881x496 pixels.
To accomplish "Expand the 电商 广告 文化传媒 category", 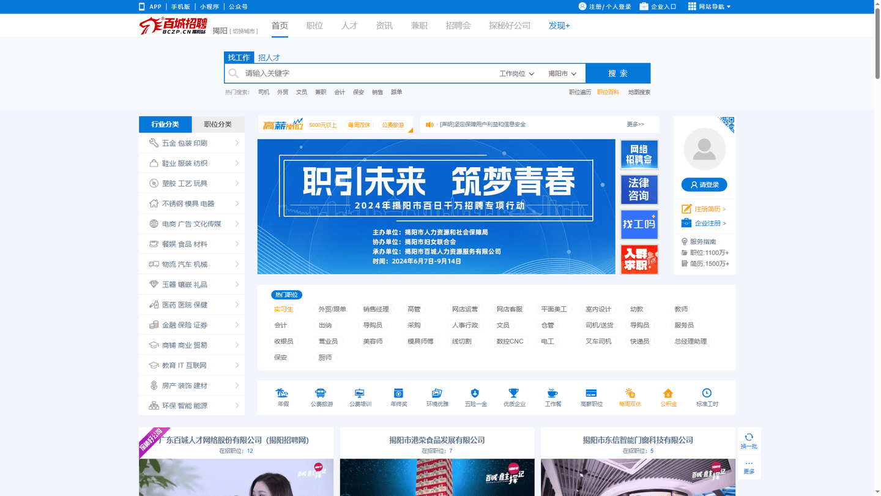I will (191, 224).
